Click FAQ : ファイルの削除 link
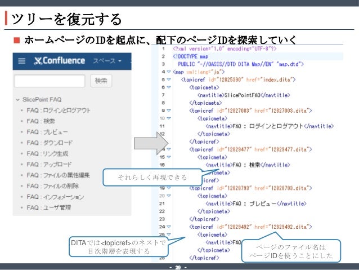 53,186
